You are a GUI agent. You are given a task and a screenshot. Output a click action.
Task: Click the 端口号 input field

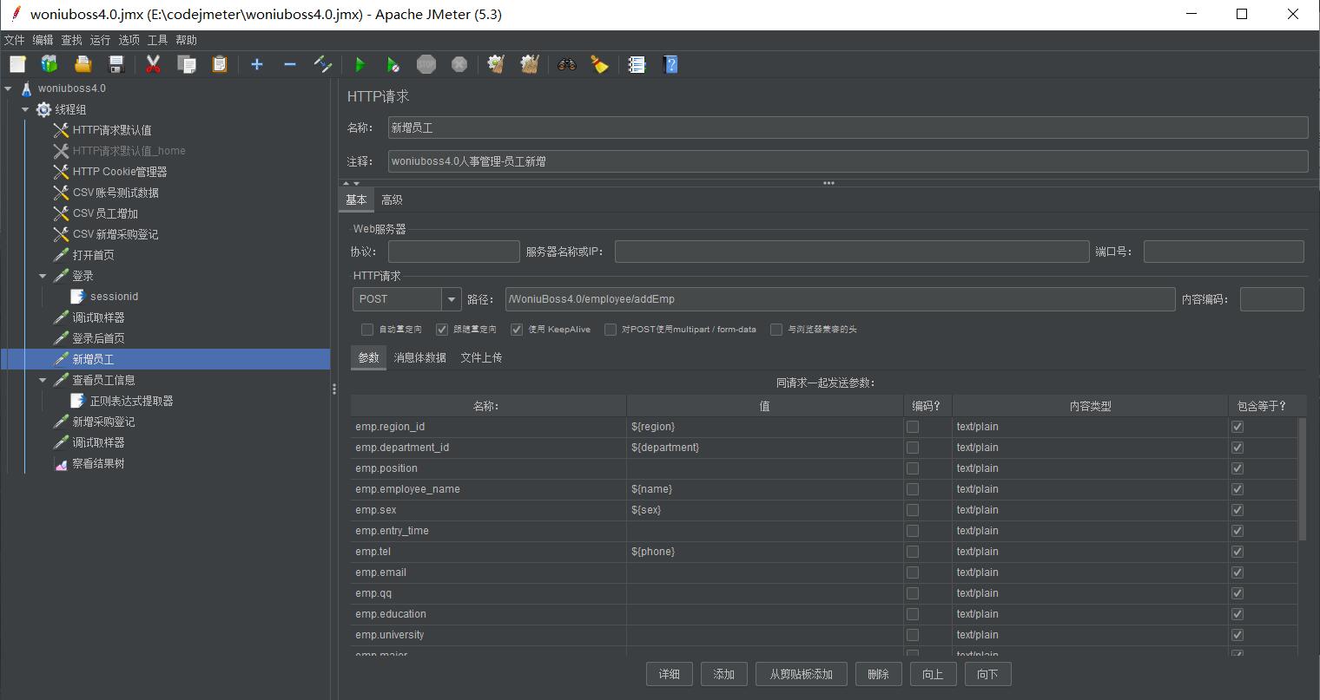coord(1224,252)
